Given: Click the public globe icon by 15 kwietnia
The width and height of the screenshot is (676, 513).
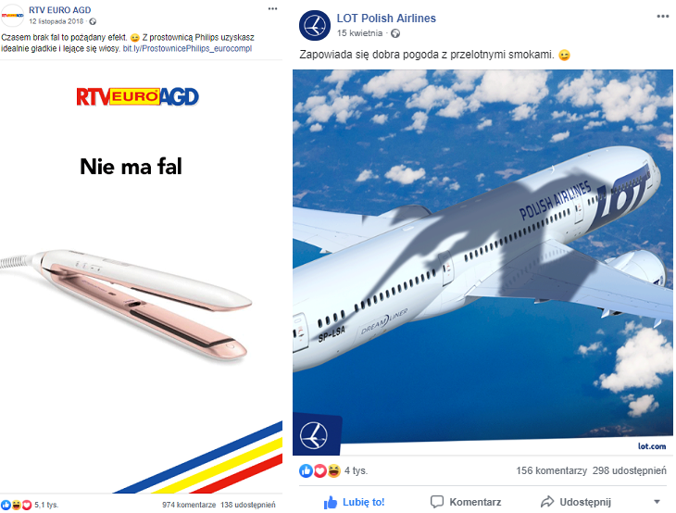Looking at the screenshot, I should 394,33.
